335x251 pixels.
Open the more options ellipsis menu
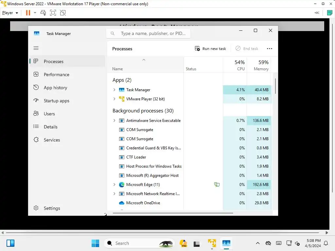[270, 49]
